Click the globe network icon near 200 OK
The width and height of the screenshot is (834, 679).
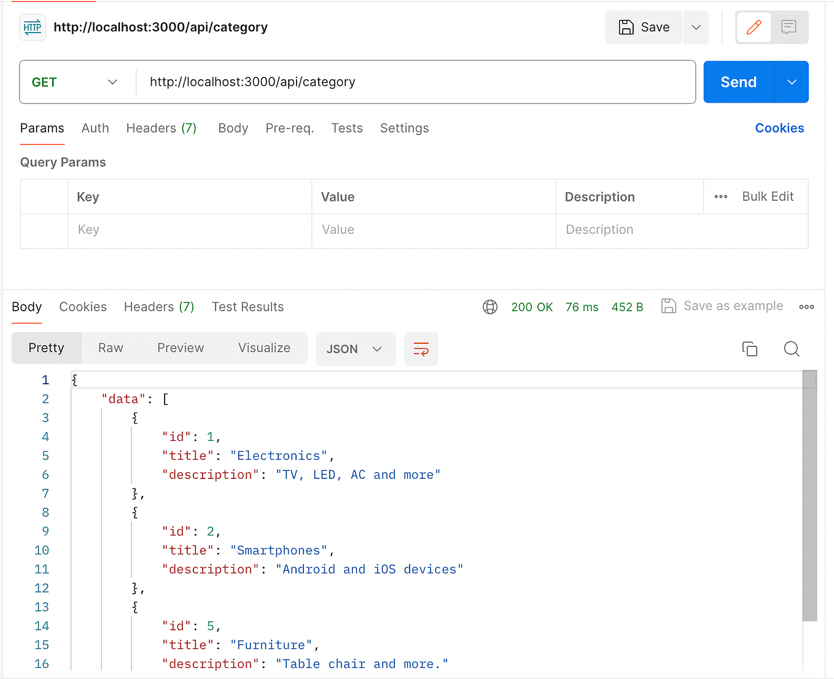(x=490, y=307)
